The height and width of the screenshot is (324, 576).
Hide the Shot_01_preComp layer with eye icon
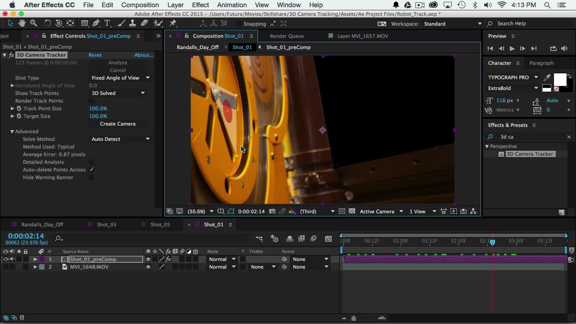5,259
